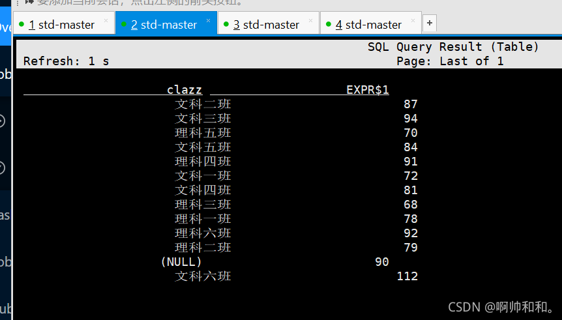Click the value 78

click(410, 219)
